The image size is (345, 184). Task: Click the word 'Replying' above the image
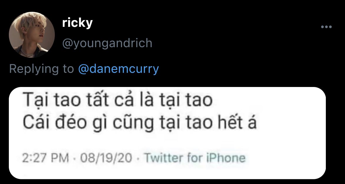click(34, 69)
